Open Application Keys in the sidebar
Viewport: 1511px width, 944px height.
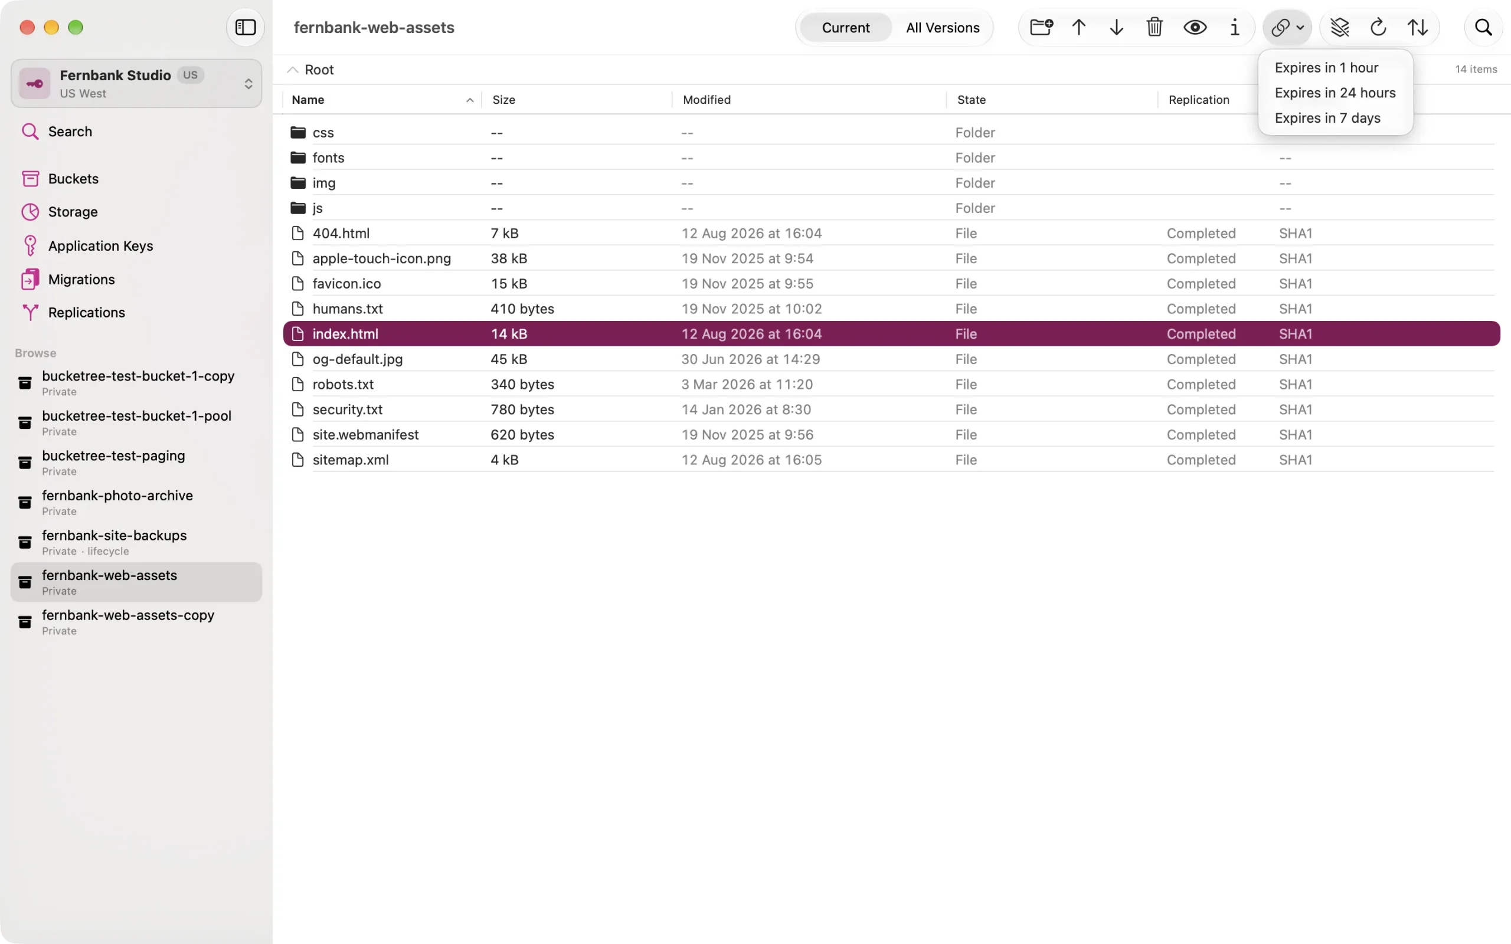pos(136,245)
